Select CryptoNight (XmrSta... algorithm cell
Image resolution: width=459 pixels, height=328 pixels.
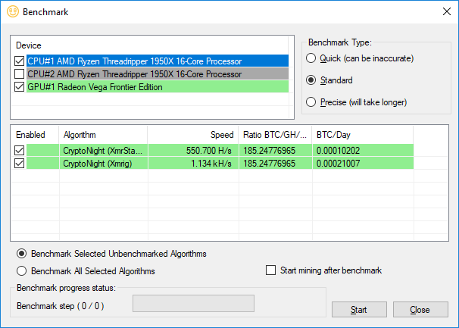(104, 151)
